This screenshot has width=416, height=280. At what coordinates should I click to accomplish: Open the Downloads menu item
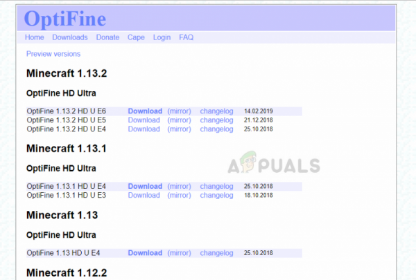[x=70, y=37]
